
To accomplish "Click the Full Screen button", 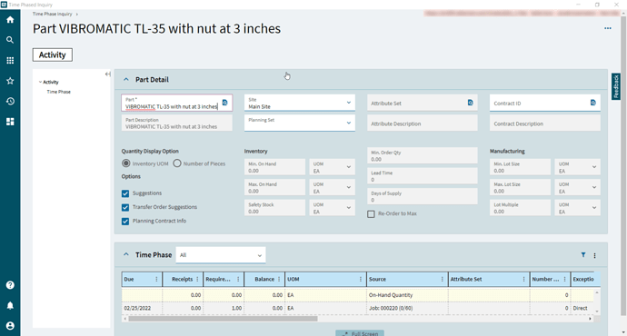I will [360, 333].
